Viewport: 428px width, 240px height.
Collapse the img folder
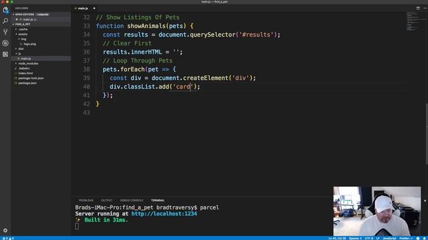[x=23, y=39]
